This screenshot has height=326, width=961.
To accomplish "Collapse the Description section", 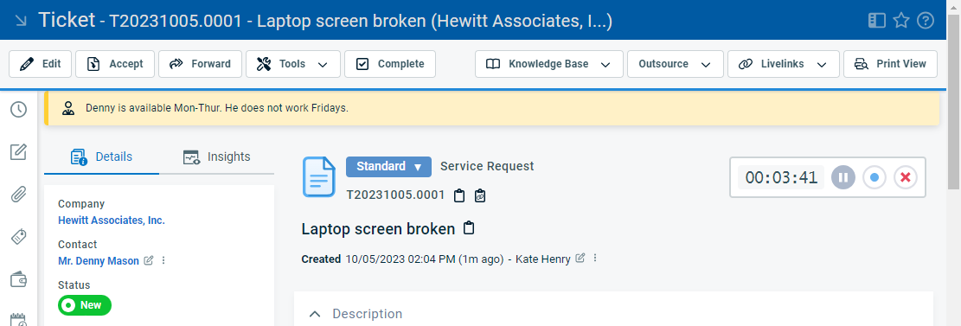I will pos(315,314).
